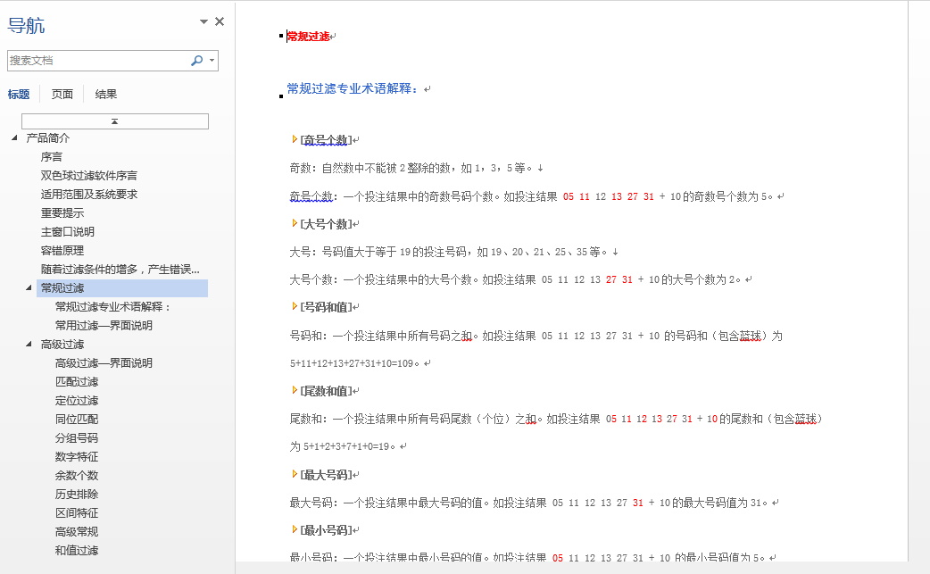Click the magnifier search icon in navigation pane
Screen dimensions: 930x574
point(196,61)
